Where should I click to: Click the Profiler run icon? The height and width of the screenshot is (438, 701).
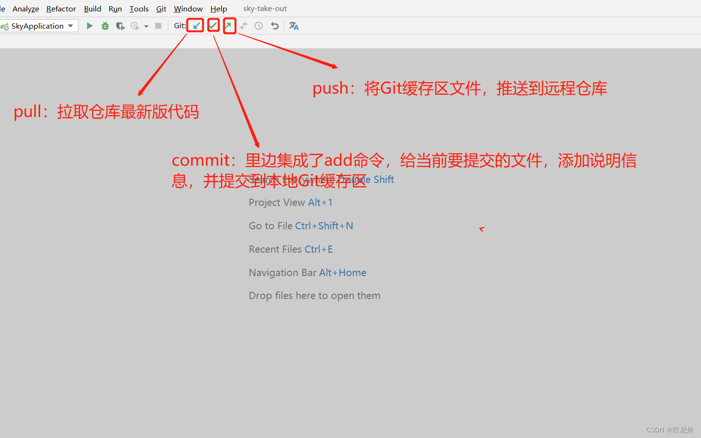tap(135, 26)
